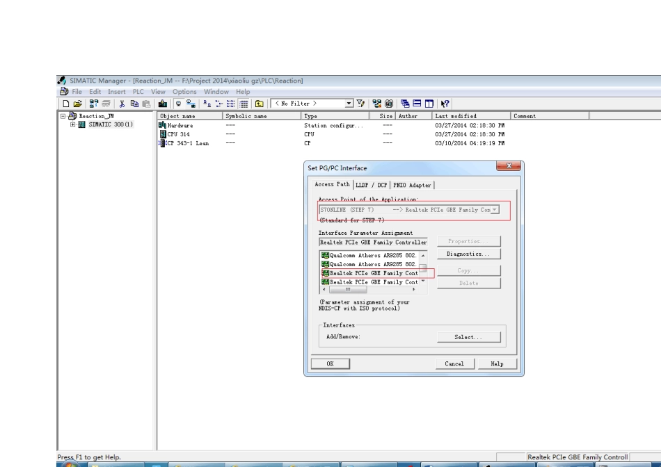Click Select to add or remove interfaces
Screen dimensions: 661x467
(x=468, y=337)
